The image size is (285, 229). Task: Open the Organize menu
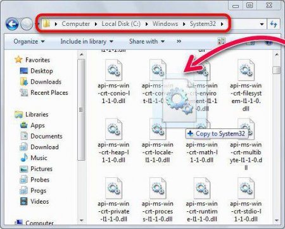[x=29, y=41]
